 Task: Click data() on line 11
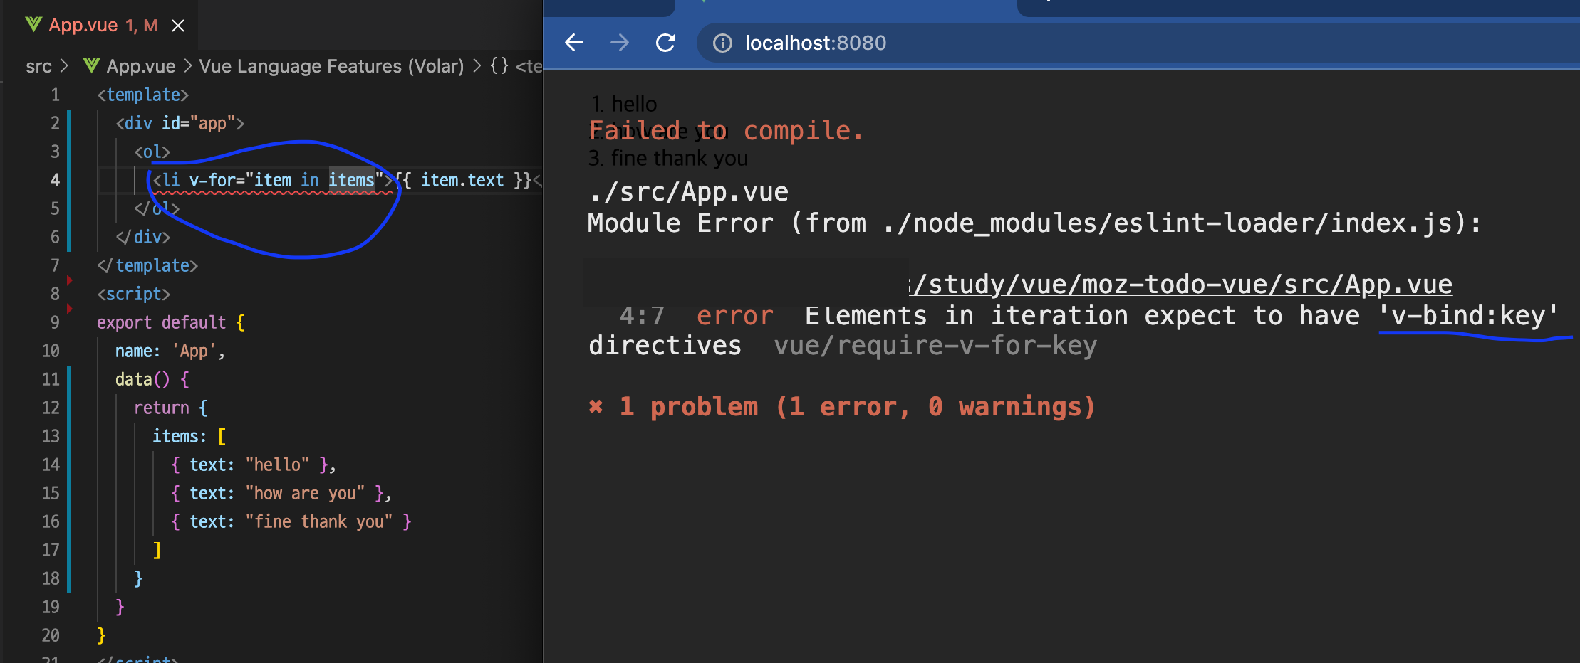pos(142,379)
